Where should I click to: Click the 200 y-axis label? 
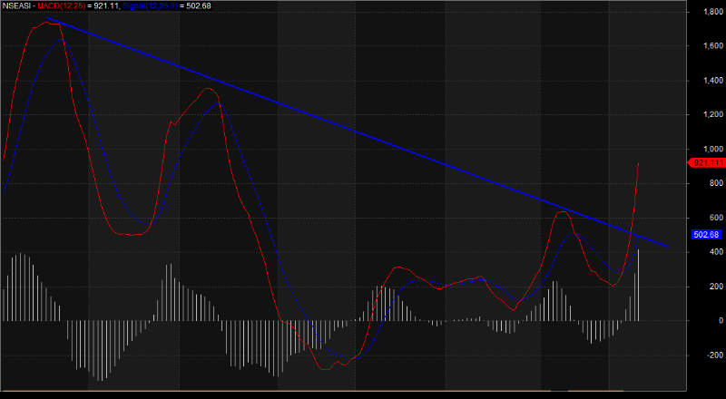pyautogui.click(x=716, y=287)
